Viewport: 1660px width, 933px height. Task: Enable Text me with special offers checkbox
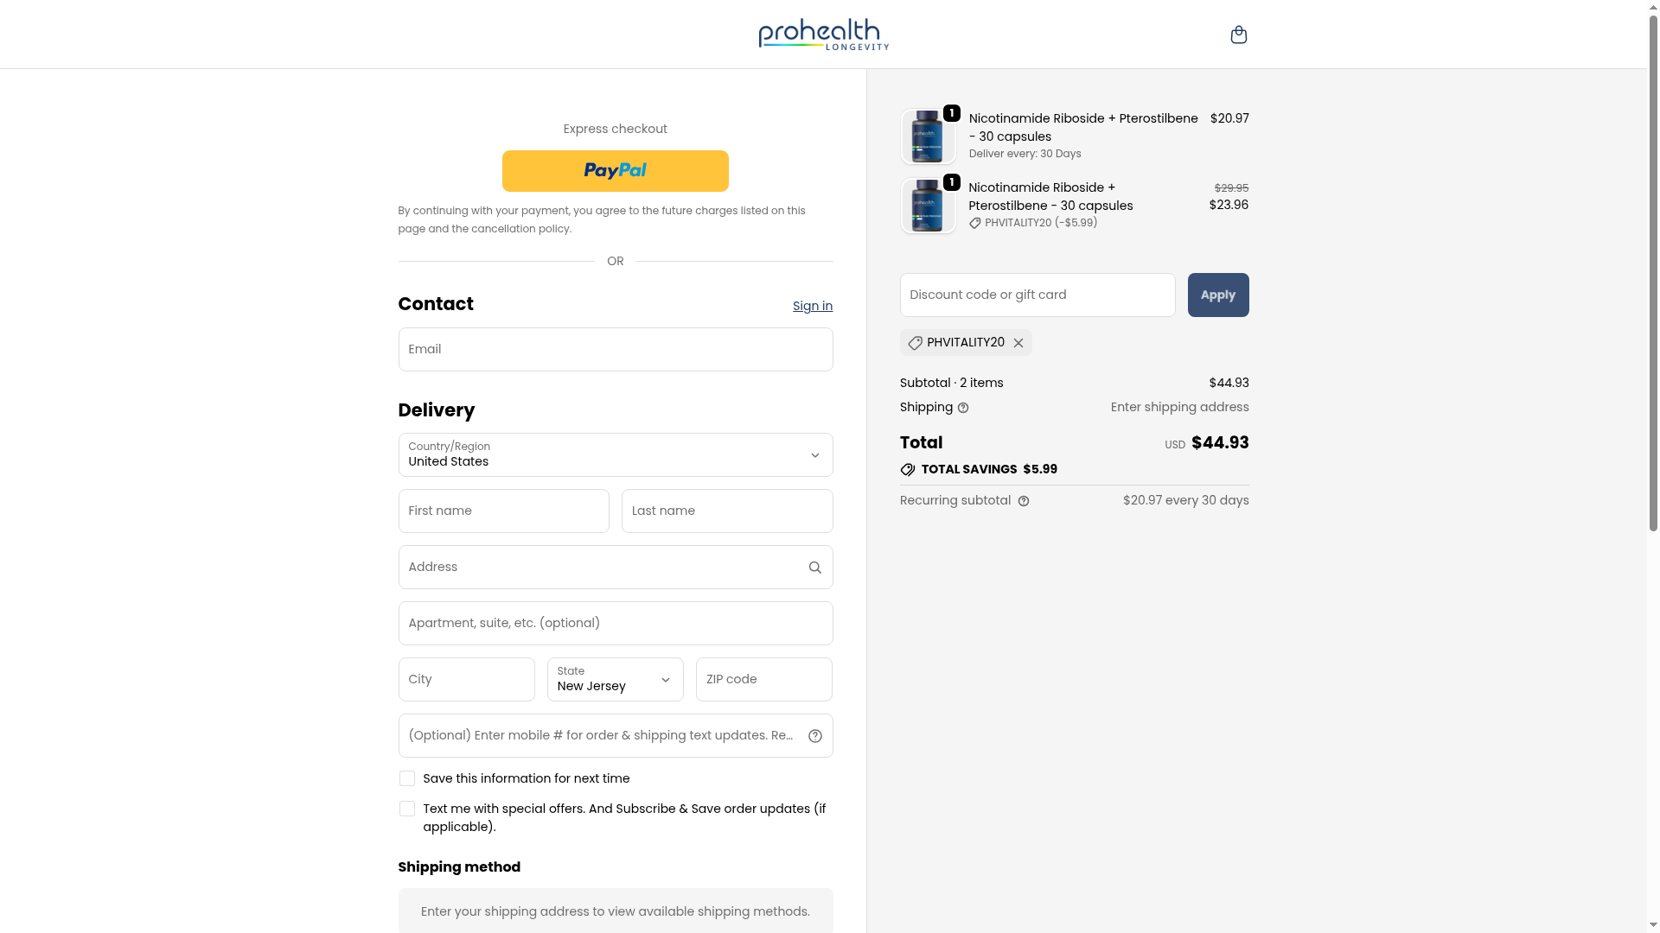[407, 809]
